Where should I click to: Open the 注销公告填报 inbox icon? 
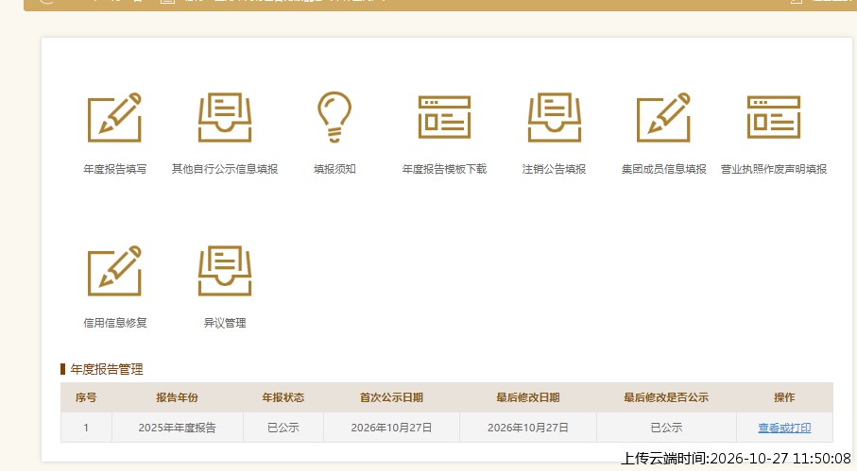coord(555,117)
